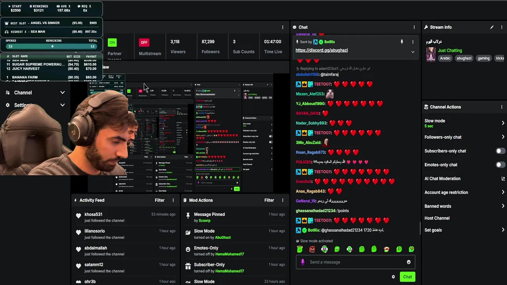Image resolution: width=507 pixels, height=285 pixels.
Task: Open Activity Feed Filter dropdown
Action: (160, 200)
